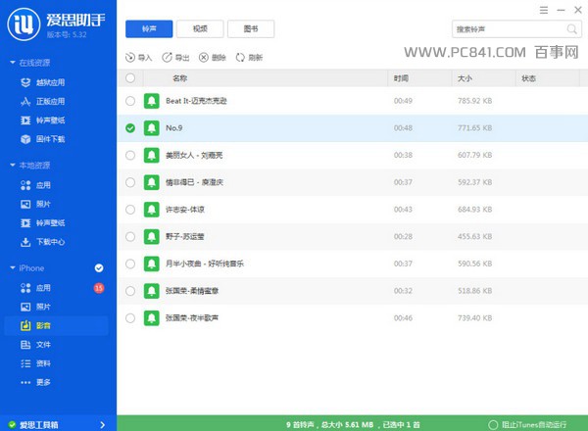
Task: Click the green bell icon for Beat It ringtone
Action: point(152,101)
